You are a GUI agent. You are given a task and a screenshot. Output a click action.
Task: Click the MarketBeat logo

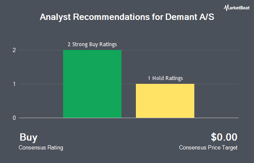coord(237,8)
